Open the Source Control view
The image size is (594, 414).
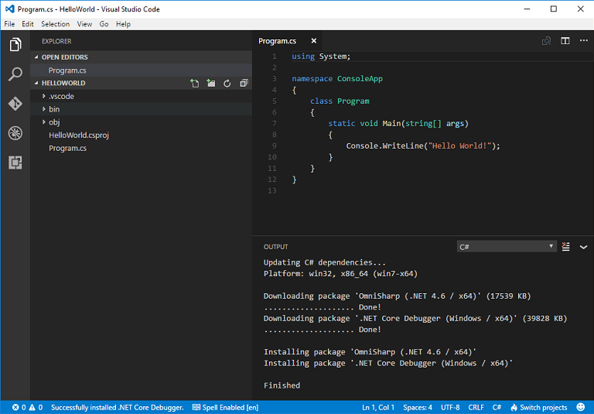15,104
